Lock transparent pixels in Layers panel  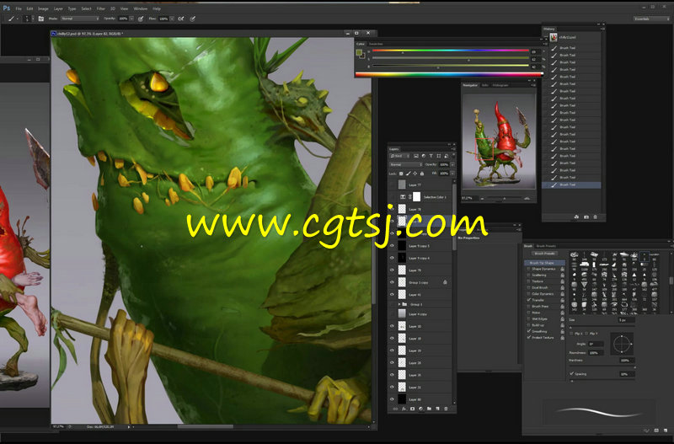(401, 174)
